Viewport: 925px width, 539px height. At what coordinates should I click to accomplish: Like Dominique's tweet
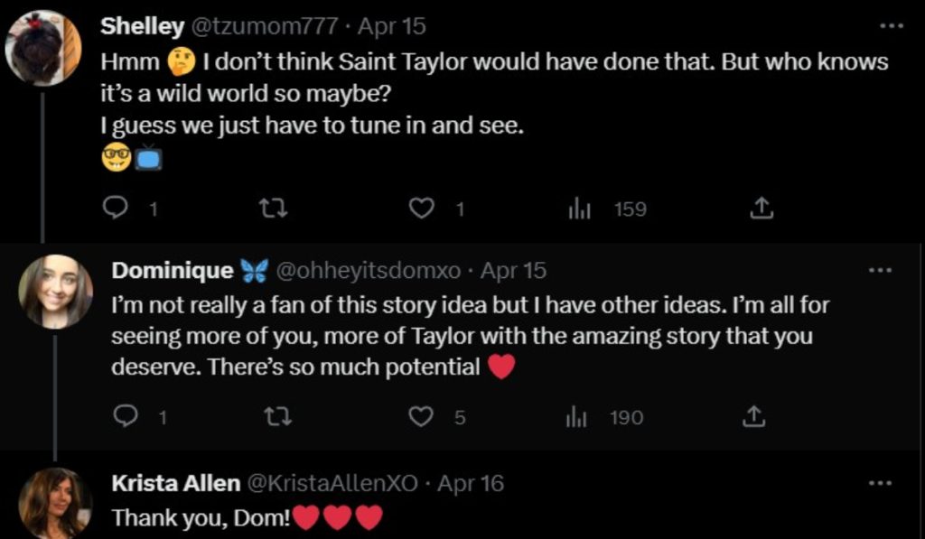[x=421, y=416]
